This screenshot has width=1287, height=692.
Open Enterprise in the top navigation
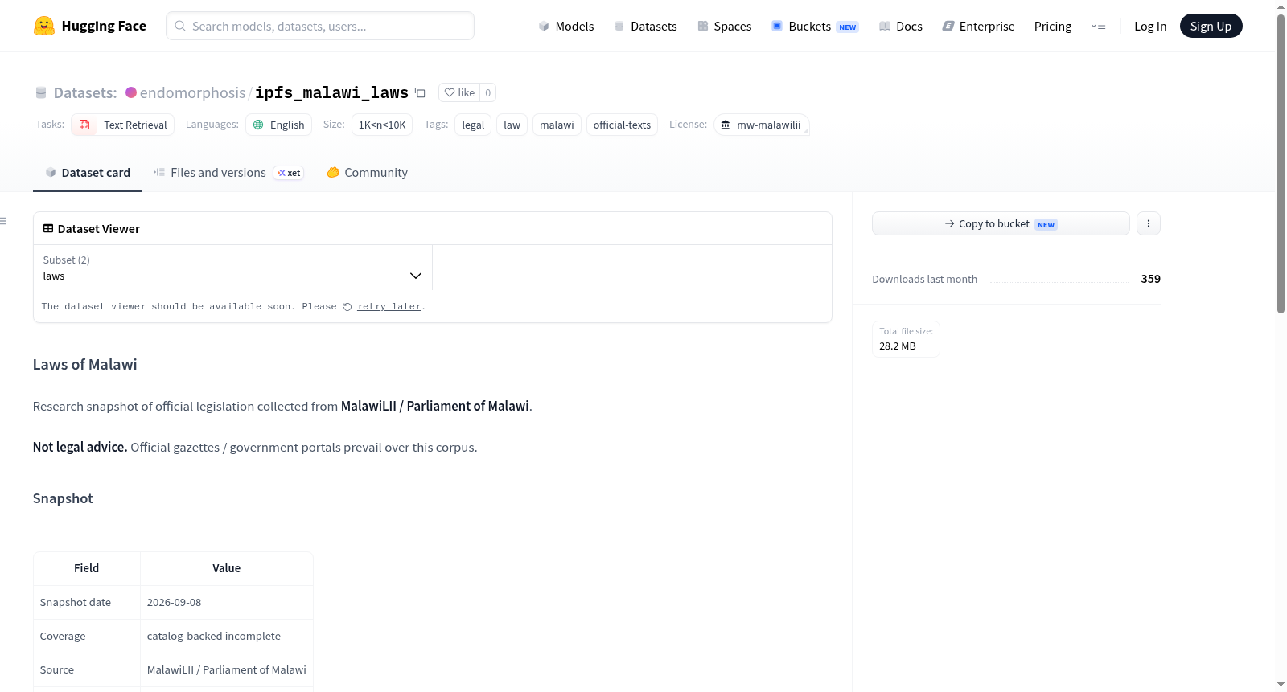coord(978,26)
